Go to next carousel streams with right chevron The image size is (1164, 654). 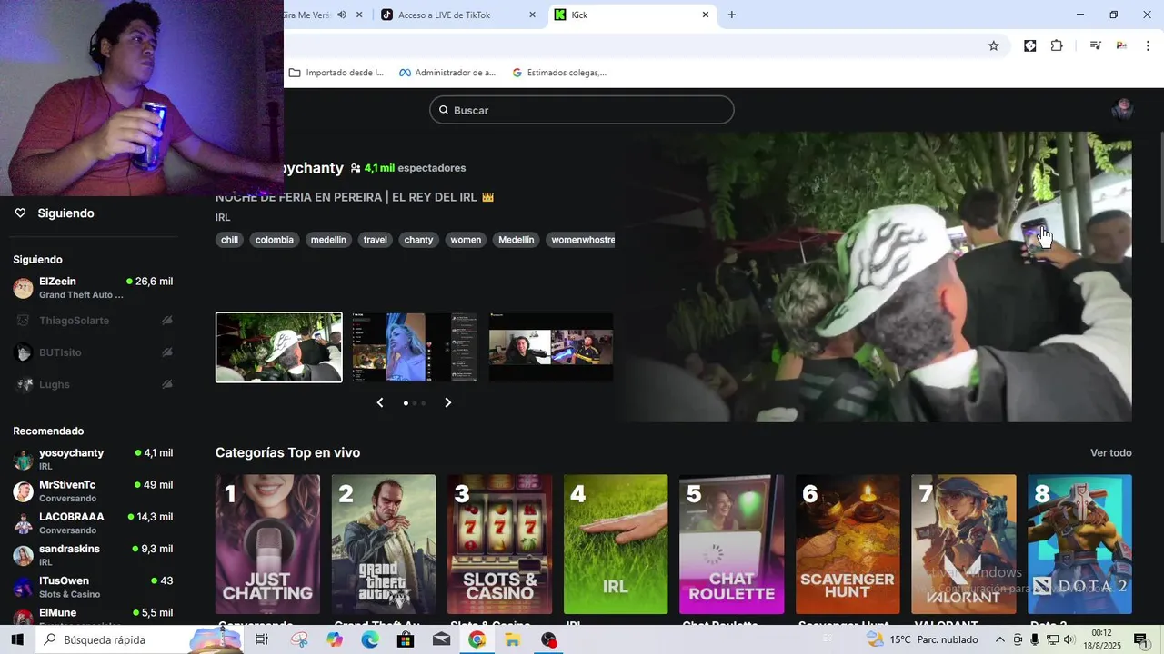(447, 402)
